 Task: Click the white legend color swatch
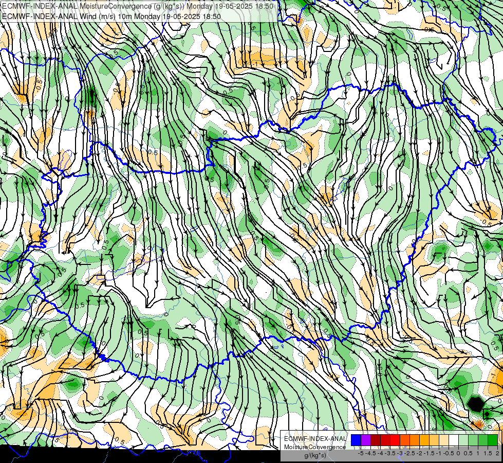click(454, 440)
